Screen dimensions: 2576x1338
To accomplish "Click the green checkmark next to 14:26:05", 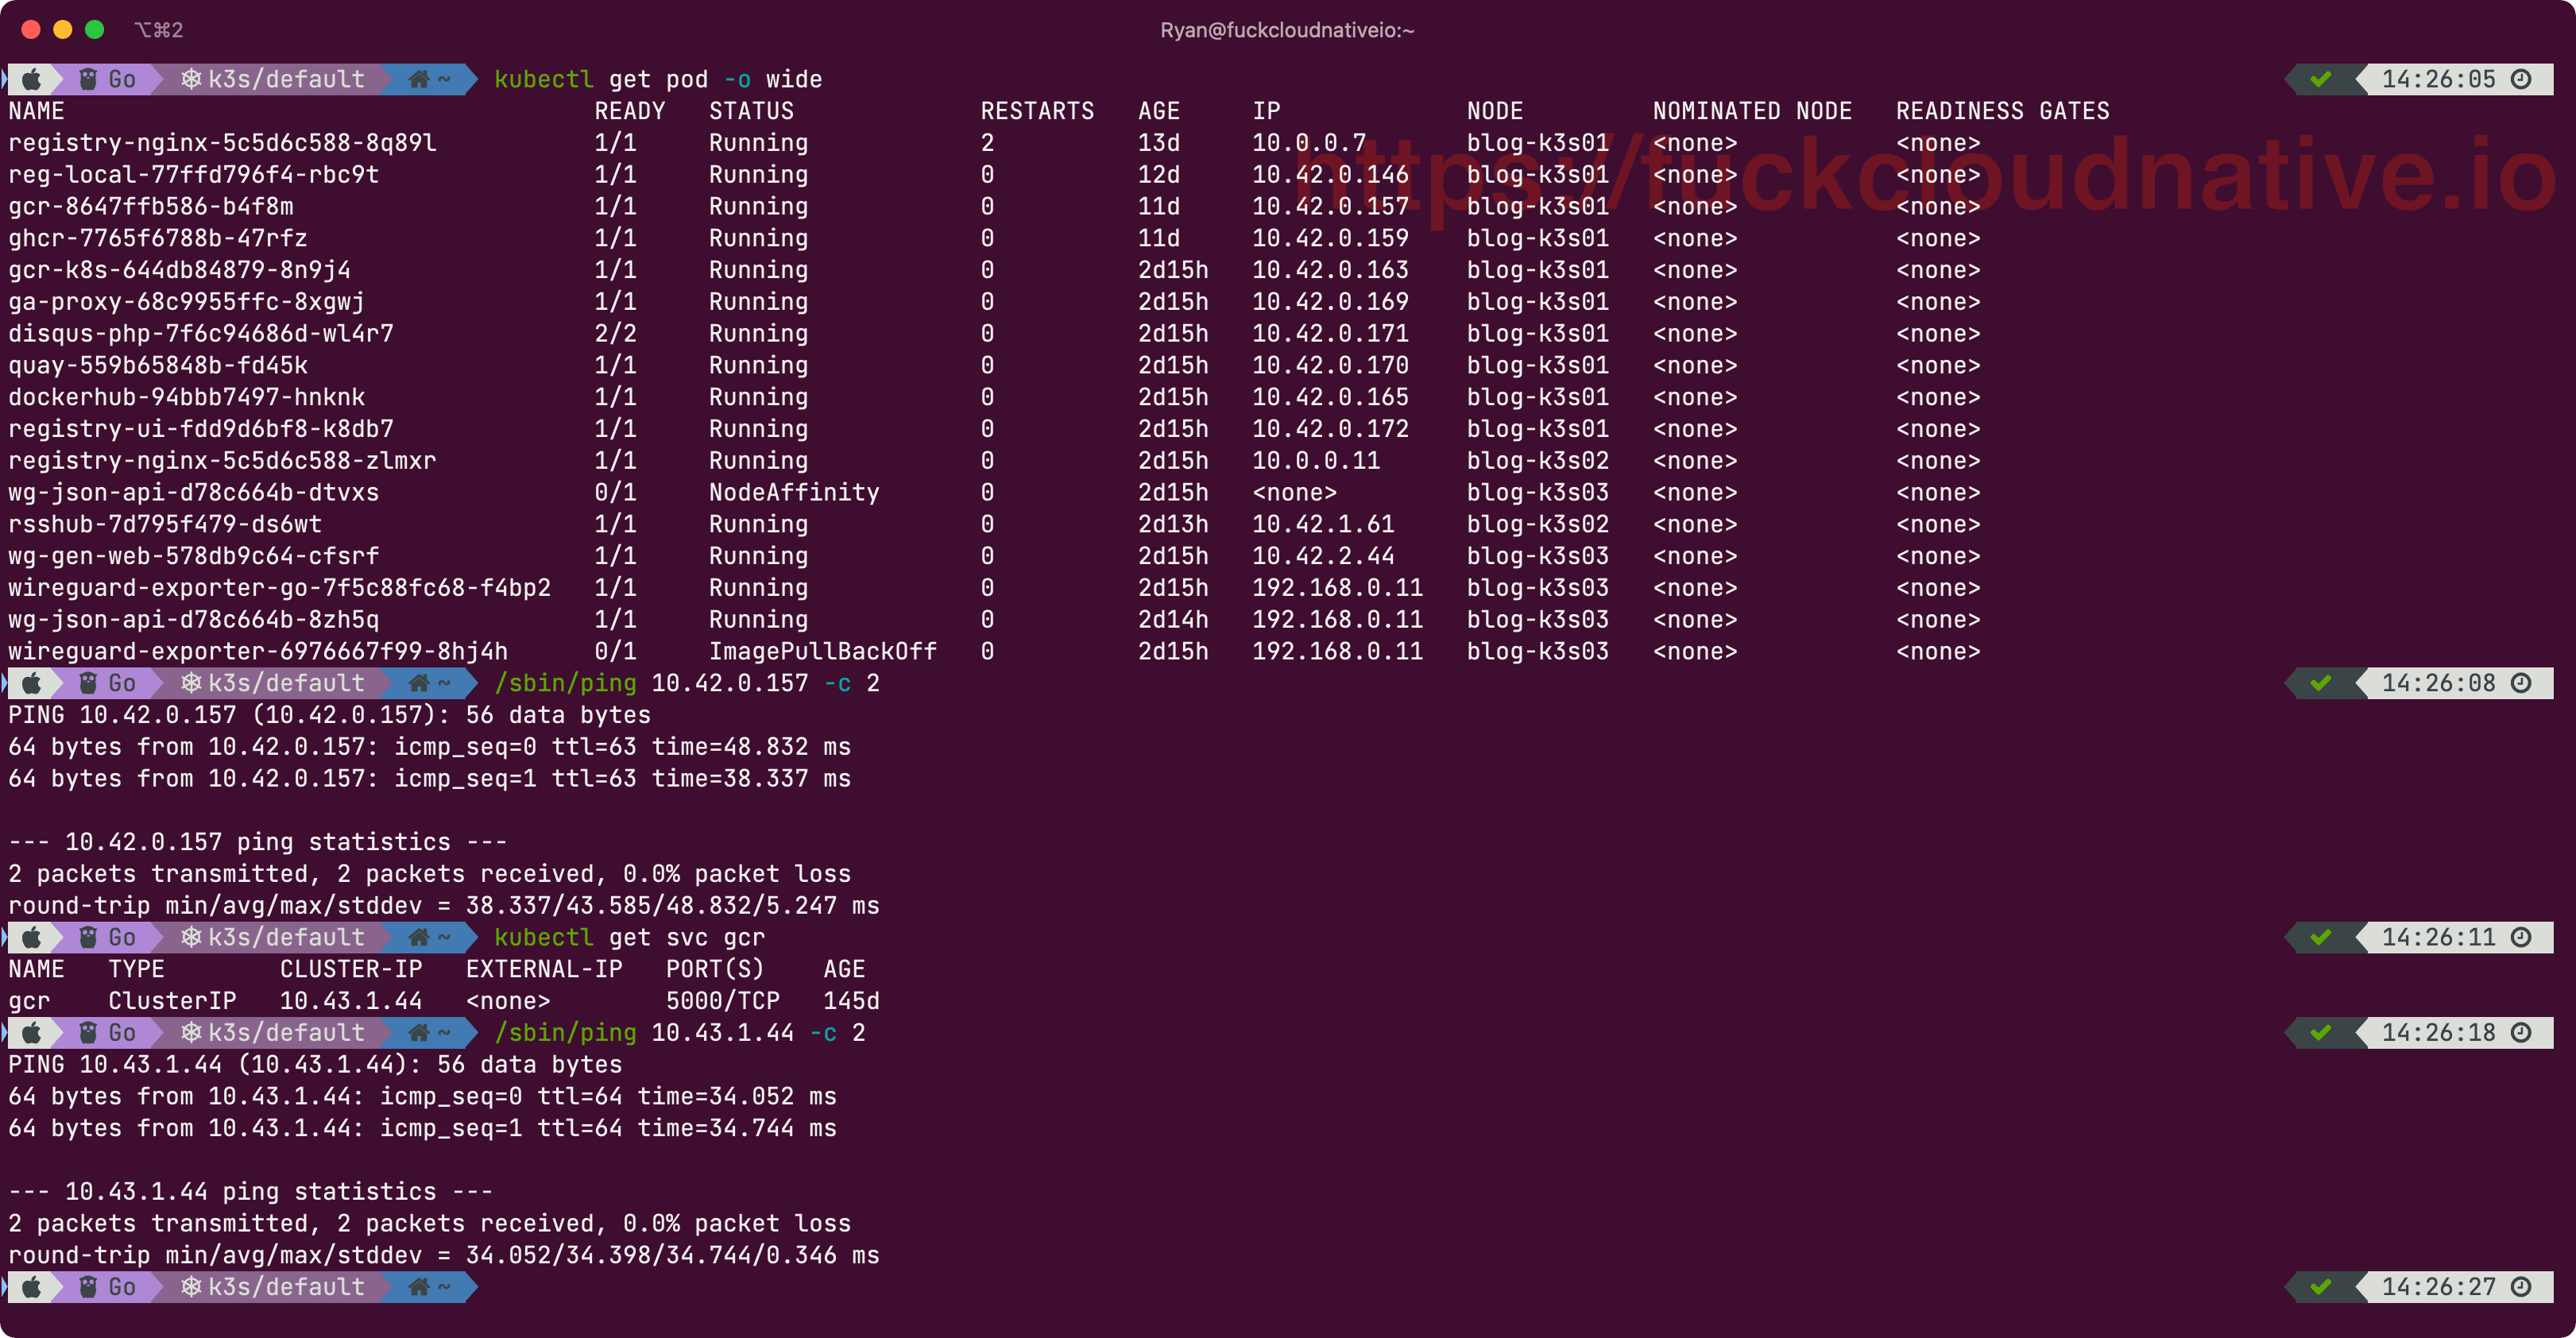I will click(2321, 79).
